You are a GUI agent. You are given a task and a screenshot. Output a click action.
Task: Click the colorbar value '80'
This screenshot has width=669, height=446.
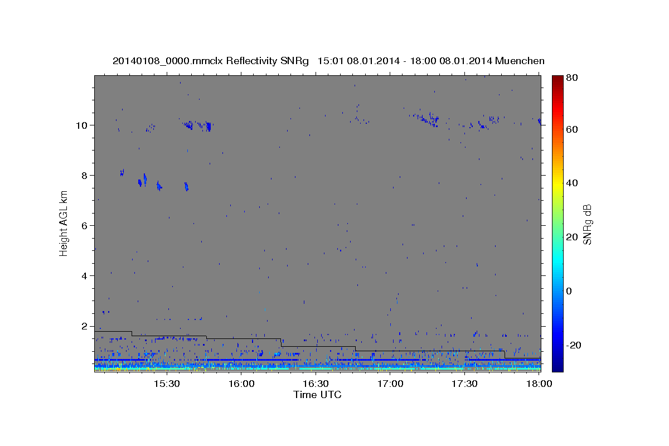pyautogui.click(x=571, y=78)
